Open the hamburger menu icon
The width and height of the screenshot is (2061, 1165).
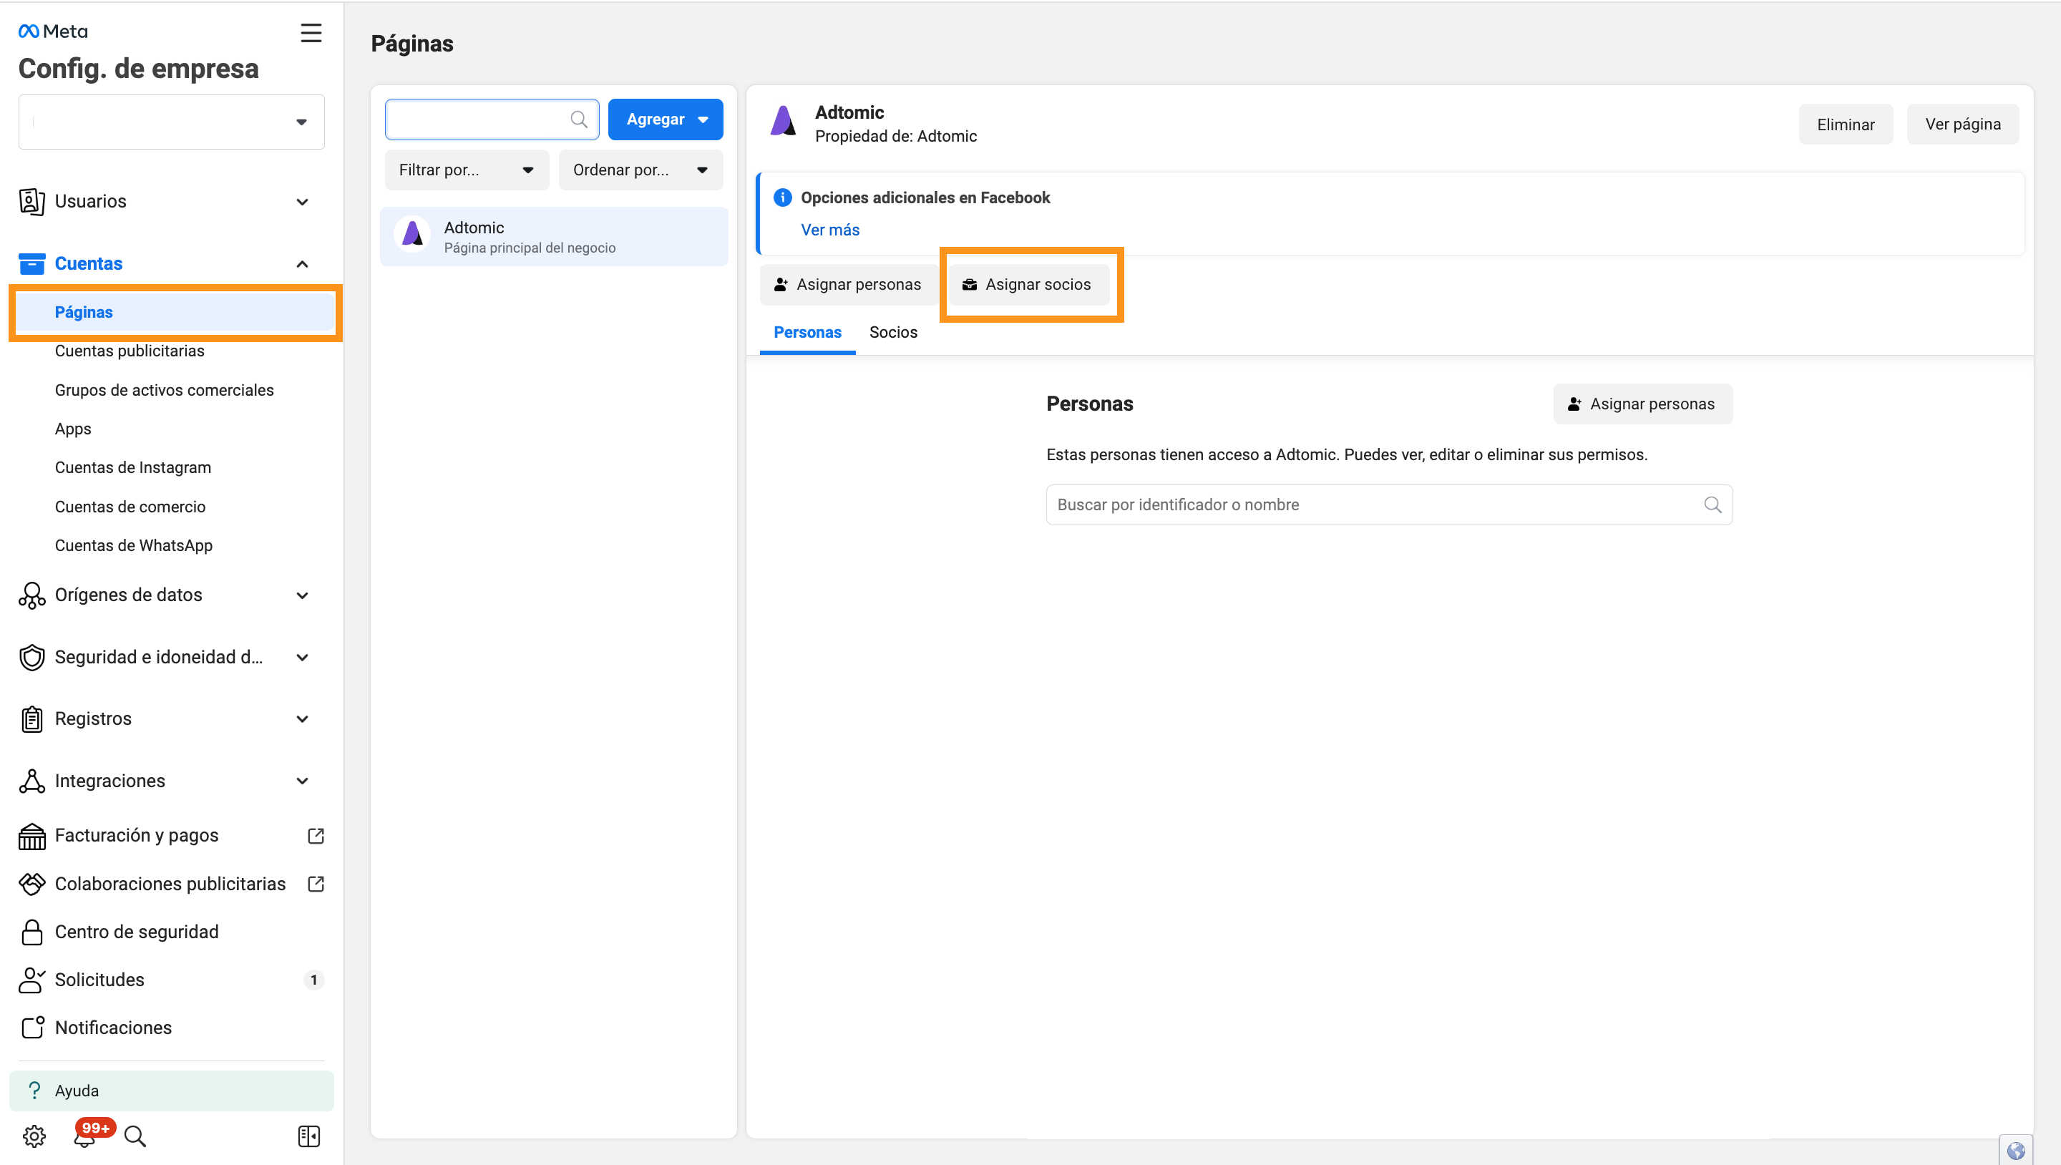(311, 33)
